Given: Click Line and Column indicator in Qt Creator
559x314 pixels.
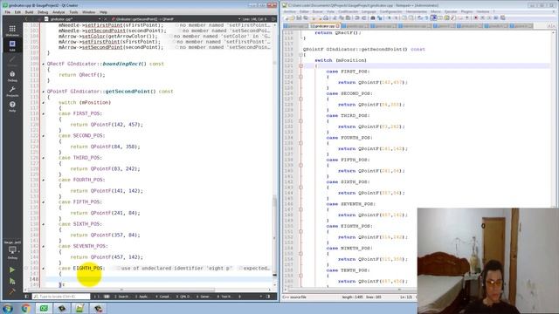Looking at the screenshot, I should pos(255,19).
